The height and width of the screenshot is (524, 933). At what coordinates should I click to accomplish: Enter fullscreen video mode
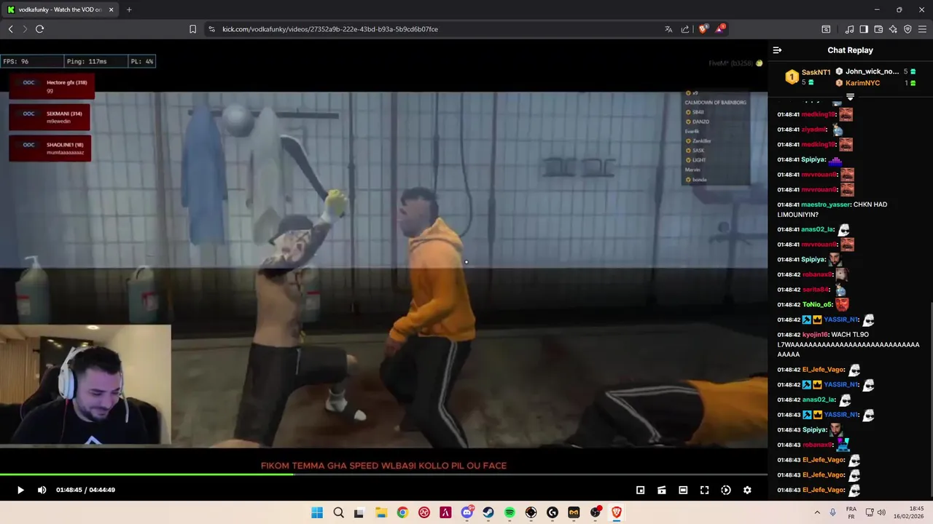click(x=704, y=490)
